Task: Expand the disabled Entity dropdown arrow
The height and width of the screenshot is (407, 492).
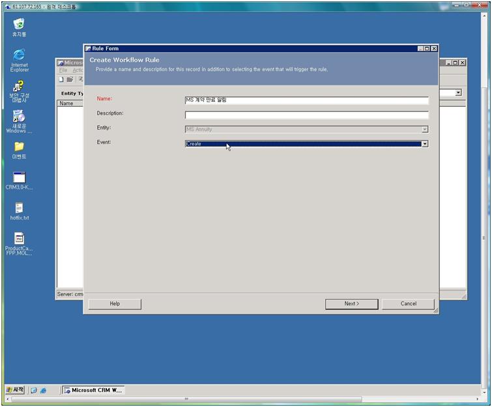Action: [x=424, y=129]
